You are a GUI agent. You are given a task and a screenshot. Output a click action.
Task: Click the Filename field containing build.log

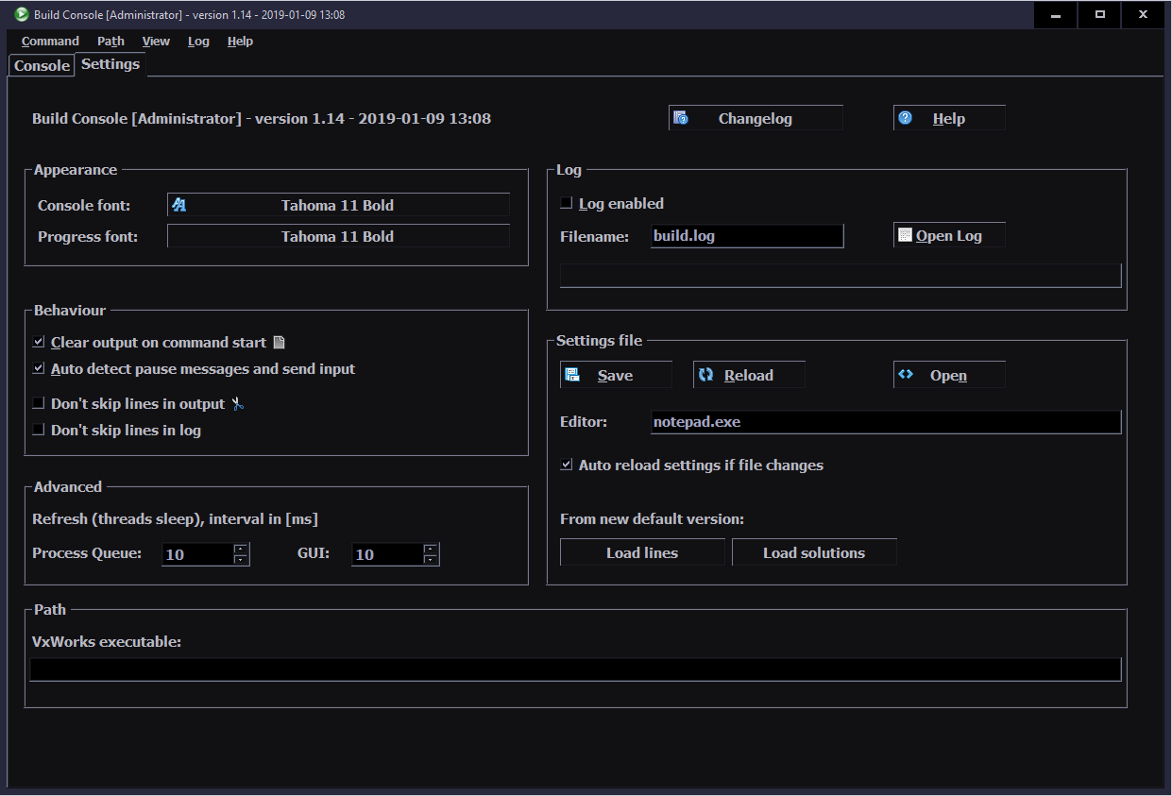pyautogui.click(x=747, y=236)
